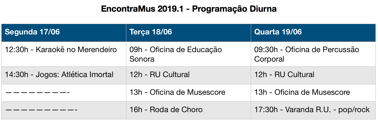Click the word Corporal in Wednesday's first row
This screenshot has width=378, height=121.
coord(269,59)
